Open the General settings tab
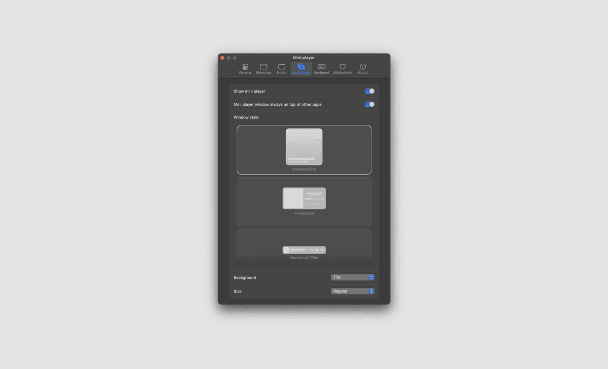The height and width of the screenshot is (369, 608). [245, 69]
